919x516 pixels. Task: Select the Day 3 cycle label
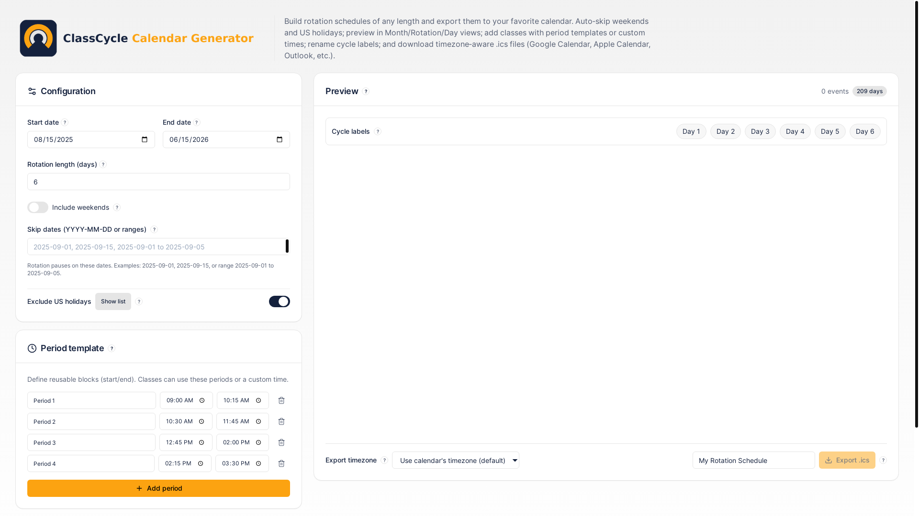[760, 131]
